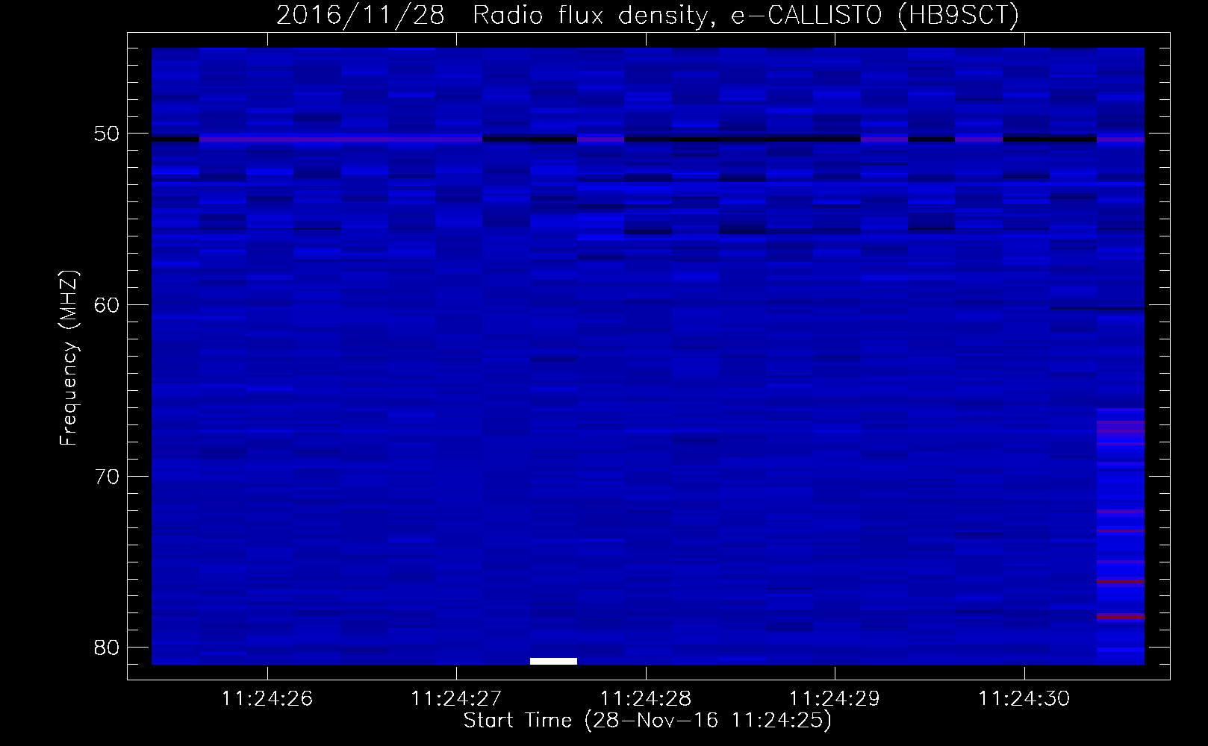Click the 11:24:26 time tick label

[x=267, y=699]
